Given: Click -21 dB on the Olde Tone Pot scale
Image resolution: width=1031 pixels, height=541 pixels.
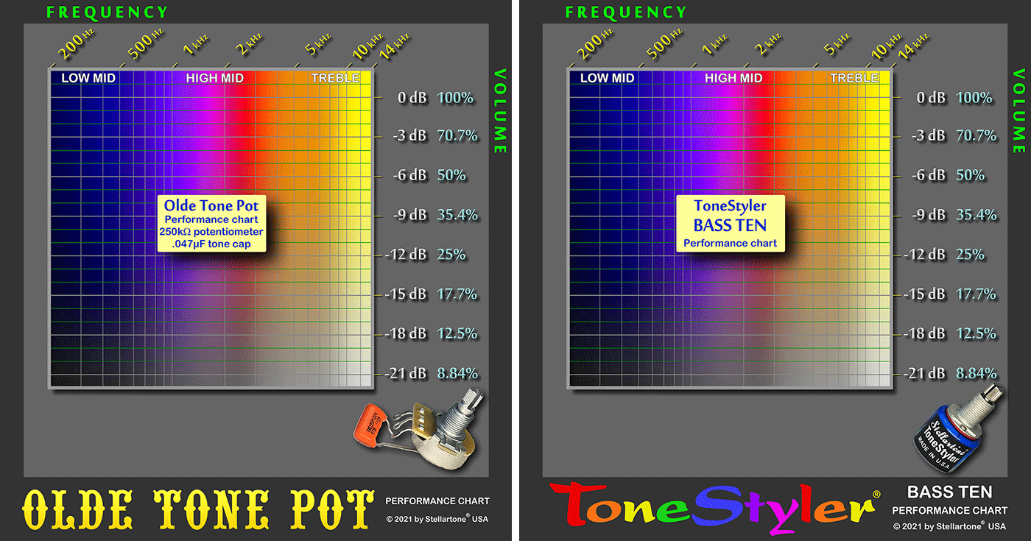Looking at the screenshot, I should pos(407,373).
